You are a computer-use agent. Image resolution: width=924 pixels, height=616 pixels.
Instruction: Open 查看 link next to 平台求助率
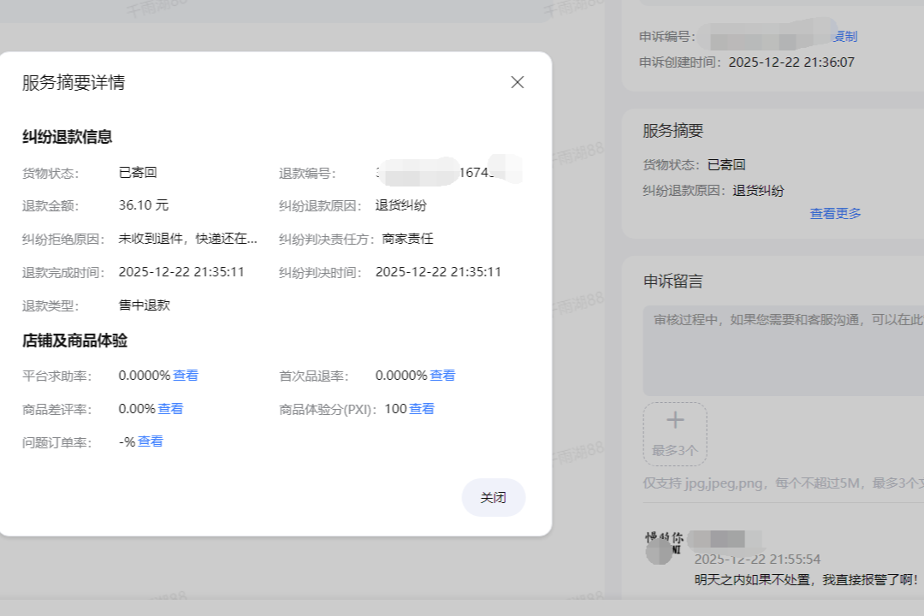pos(186,376)
